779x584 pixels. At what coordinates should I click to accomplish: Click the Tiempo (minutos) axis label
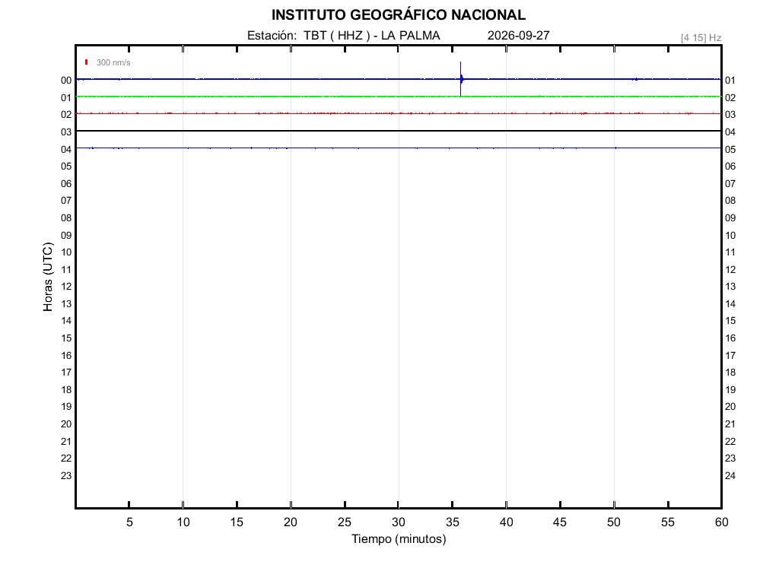(x=399, y=539)
